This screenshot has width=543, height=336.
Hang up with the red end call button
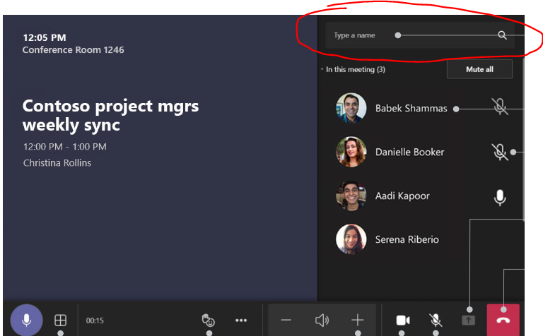pyautogui.click(x=503, y=320)
